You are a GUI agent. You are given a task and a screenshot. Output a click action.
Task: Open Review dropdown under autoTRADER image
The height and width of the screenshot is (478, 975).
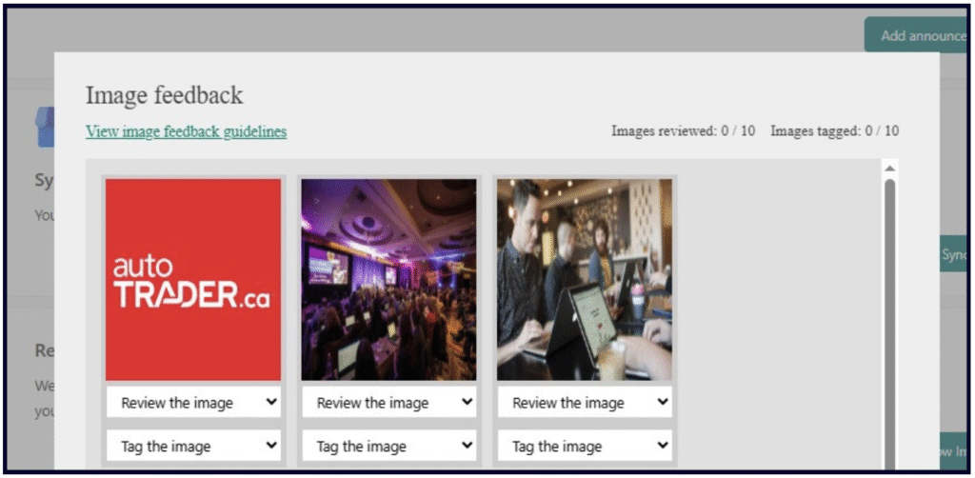tap(193, 403)
